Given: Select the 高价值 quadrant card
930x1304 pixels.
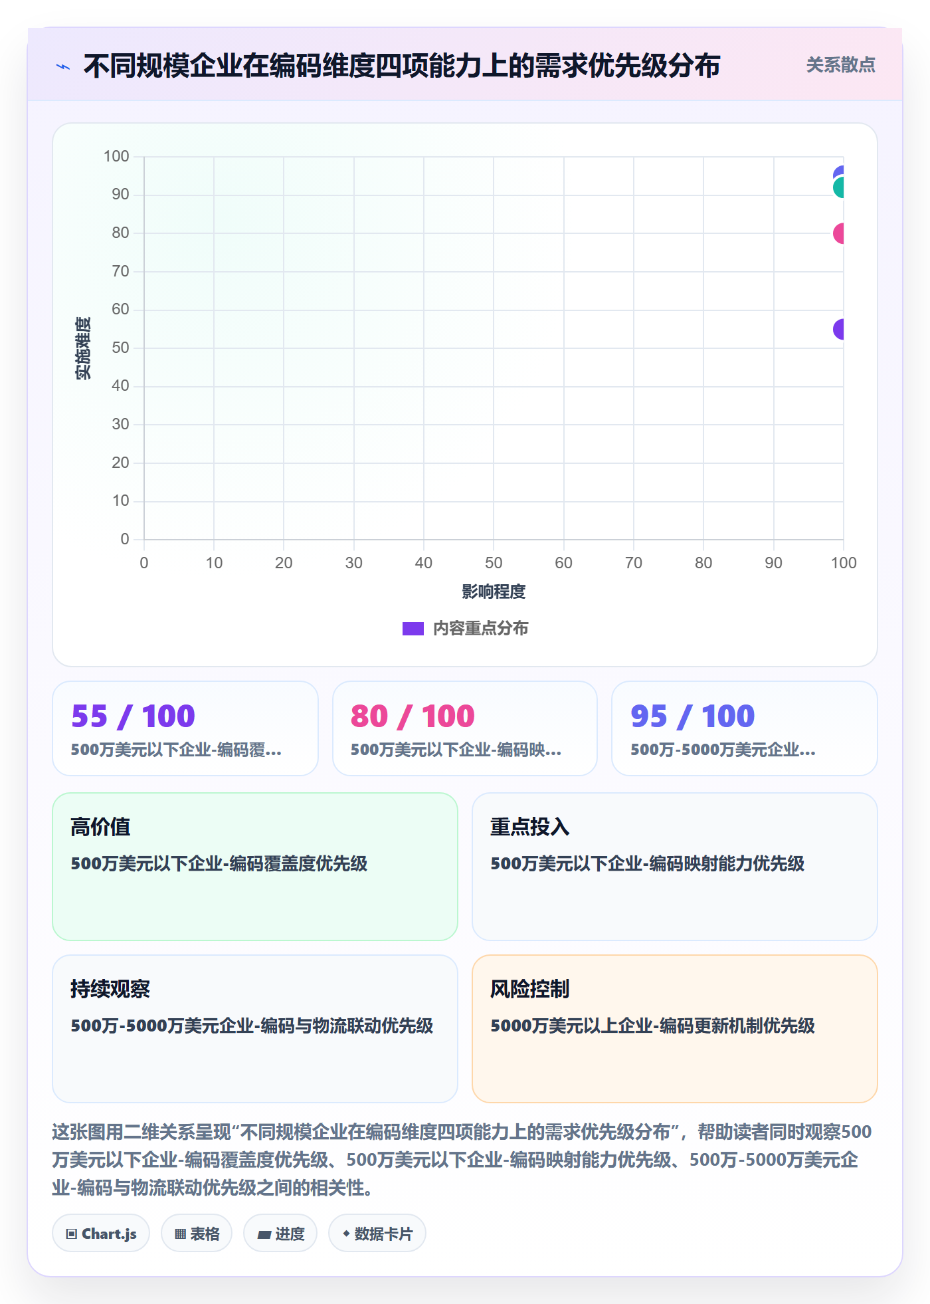Looking at the screenshot, I should click(x=255, y=867).
